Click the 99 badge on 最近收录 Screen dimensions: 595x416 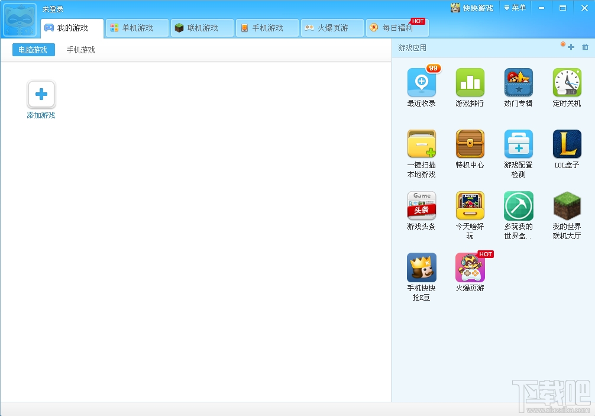pos(434,68)
